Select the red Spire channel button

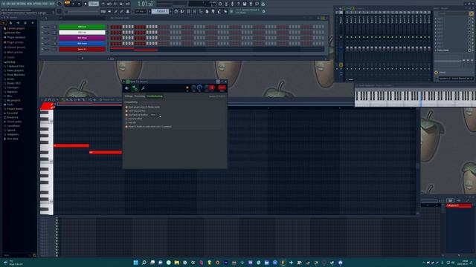click(82, 49)
